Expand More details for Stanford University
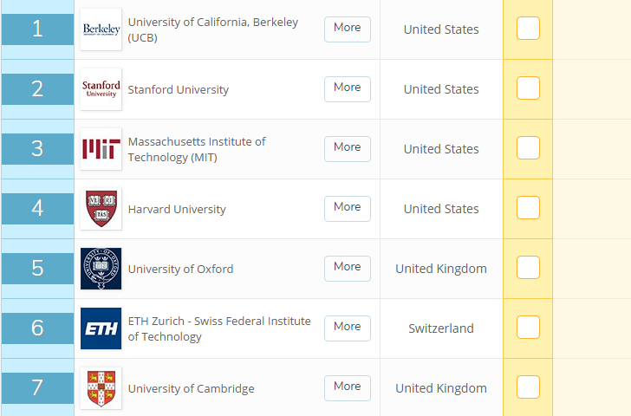Viewport: 631px width, 416px height. (347, 88)
